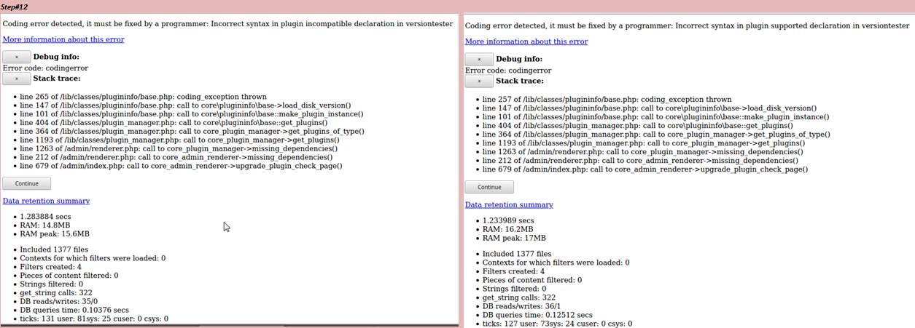Click the 'RAM peak: 15.6MB' entry
Viewport: 915px width, 328px height.
(55, 234)
